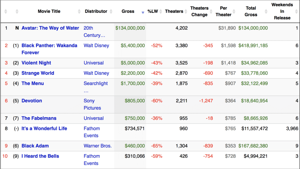Screen dimensions: 300x169
Task: Sort arrows next to Per Theater header
Action: click(234, 11)
